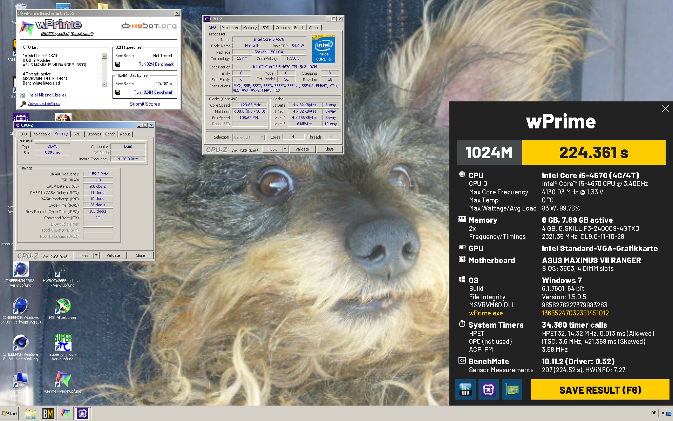
Task: Open MSI Afterburner desktop shortcut
Action: click(63, 309)
